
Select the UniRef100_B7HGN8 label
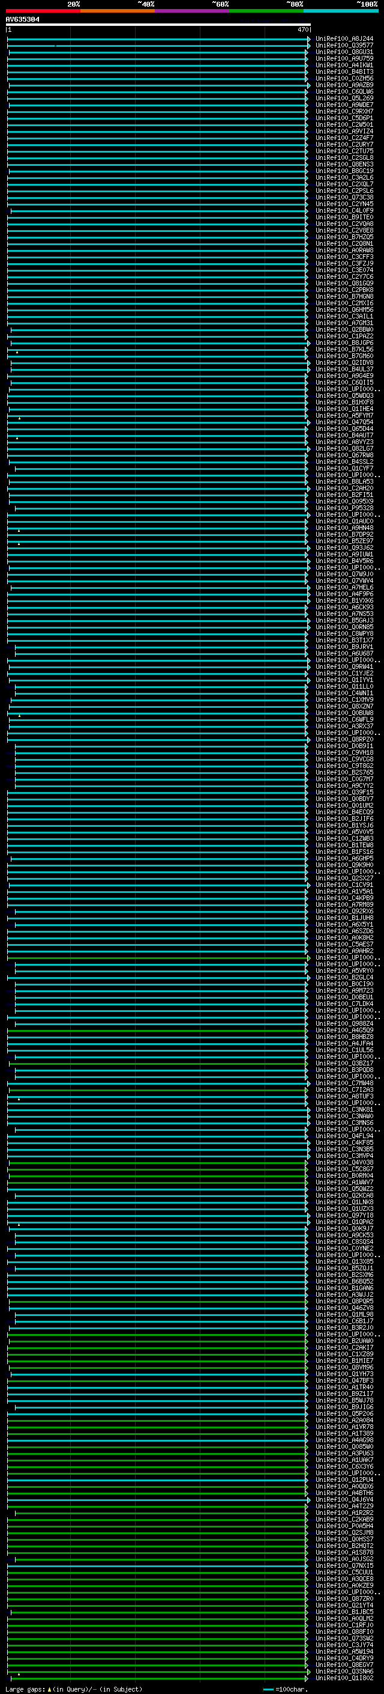tap(344, 297)
